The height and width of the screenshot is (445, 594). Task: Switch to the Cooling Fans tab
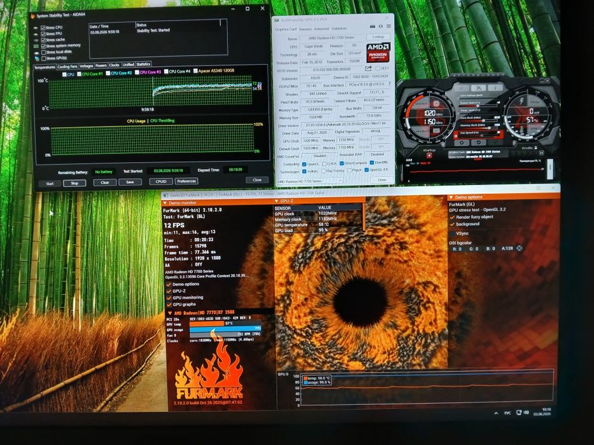67,67
